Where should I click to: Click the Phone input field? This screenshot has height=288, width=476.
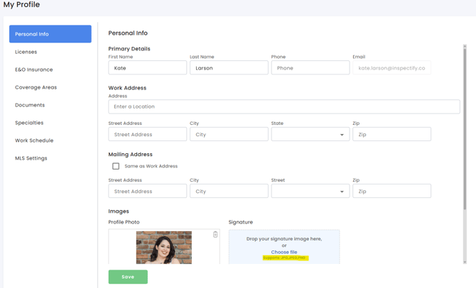coord(310,67)
